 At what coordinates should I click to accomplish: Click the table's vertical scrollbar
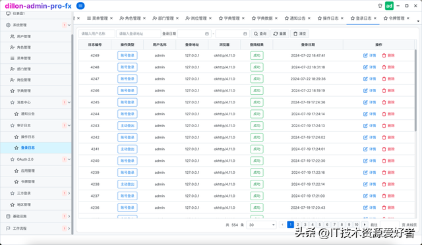[x=416, y=90]
